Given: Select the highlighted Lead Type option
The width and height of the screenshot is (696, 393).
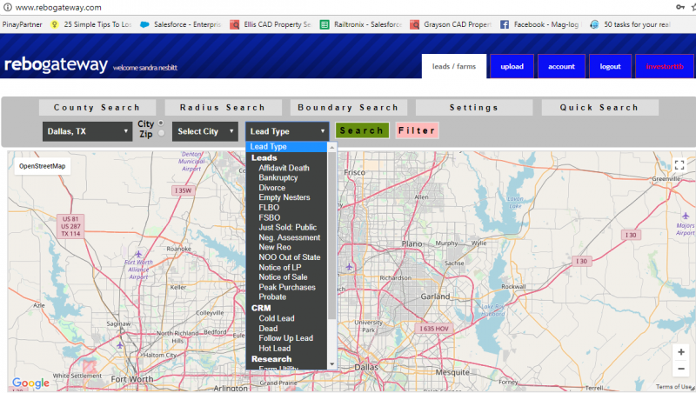Looking at the screenshot, I should pos(287,146).
